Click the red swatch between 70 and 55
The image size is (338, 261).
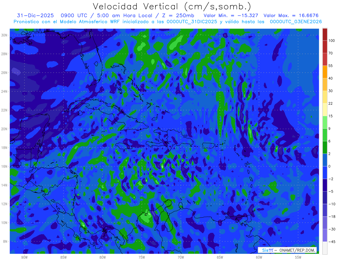[325, 59]
